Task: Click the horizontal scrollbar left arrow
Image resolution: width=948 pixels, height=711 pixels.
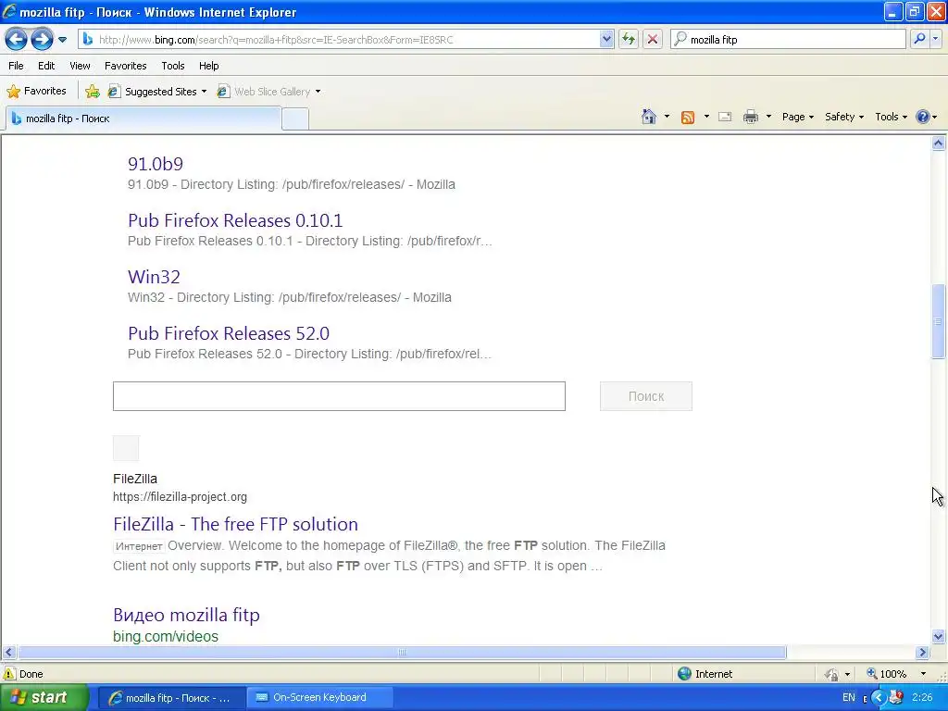Action: pos(8,653)
